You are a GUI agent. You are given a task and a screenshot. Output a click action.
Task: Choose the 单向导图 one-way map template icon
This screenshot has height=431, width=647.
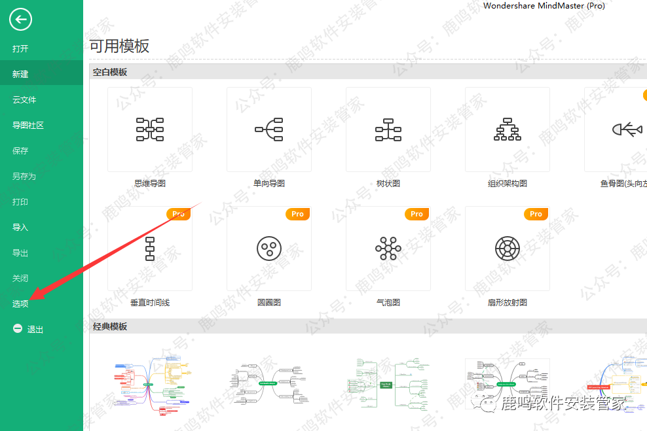tap(268, 129)
